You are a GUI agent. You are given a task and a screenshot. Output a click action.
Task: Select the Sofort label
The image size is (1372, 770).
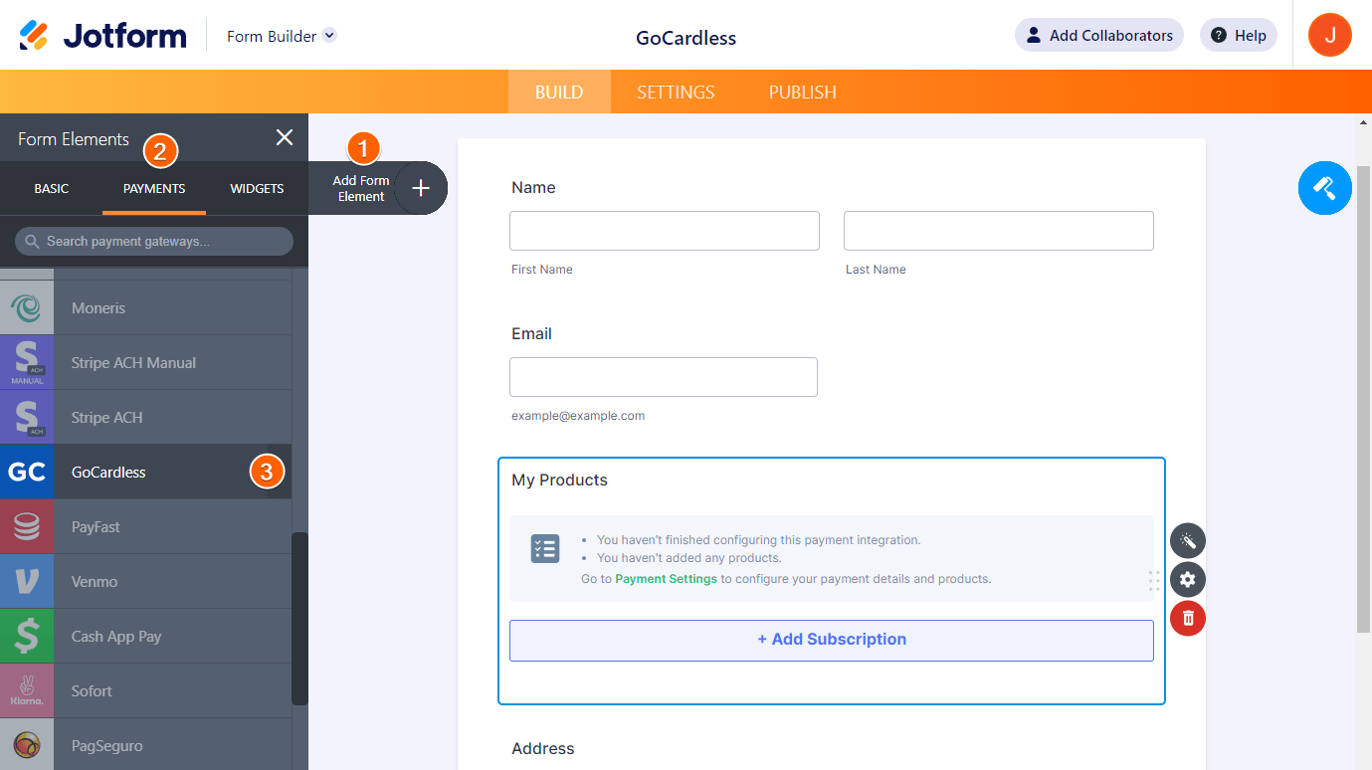tap(92, 690)
